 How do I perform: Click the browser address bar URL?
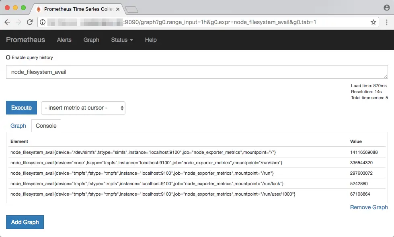(x=209, y=22)
